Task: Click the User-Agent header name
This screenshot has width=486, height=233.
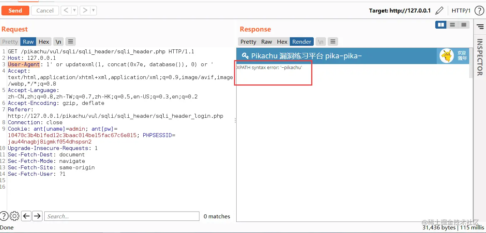Action: click(24, 64)
